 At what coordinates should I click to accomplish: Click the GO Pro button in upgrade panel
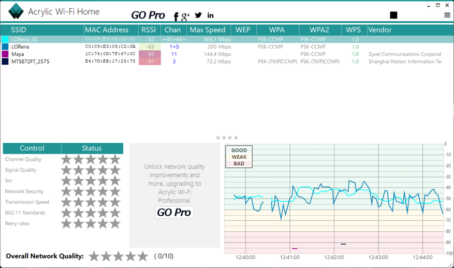pos(174,213)
